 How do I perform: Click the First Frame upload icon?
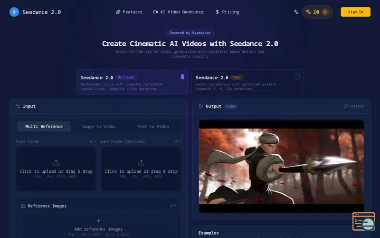click(x=56, y=162)
